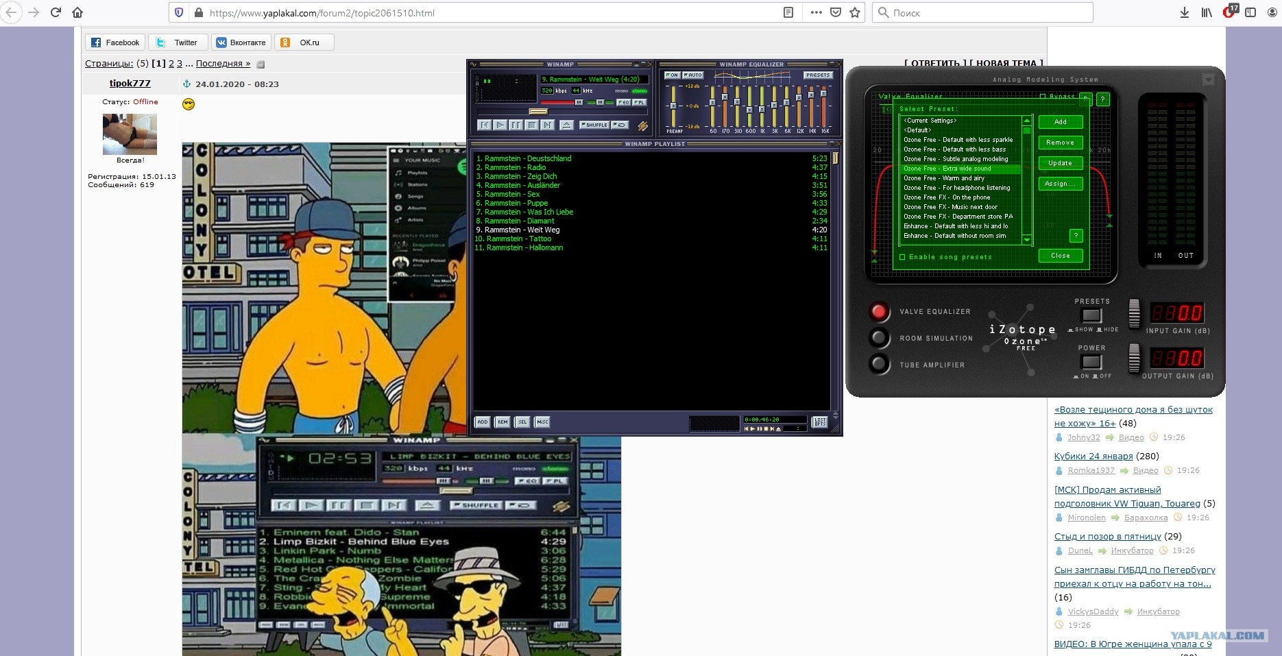
Task: Click the 16K equalizer band handle
Action: click(x=824, y=93)
